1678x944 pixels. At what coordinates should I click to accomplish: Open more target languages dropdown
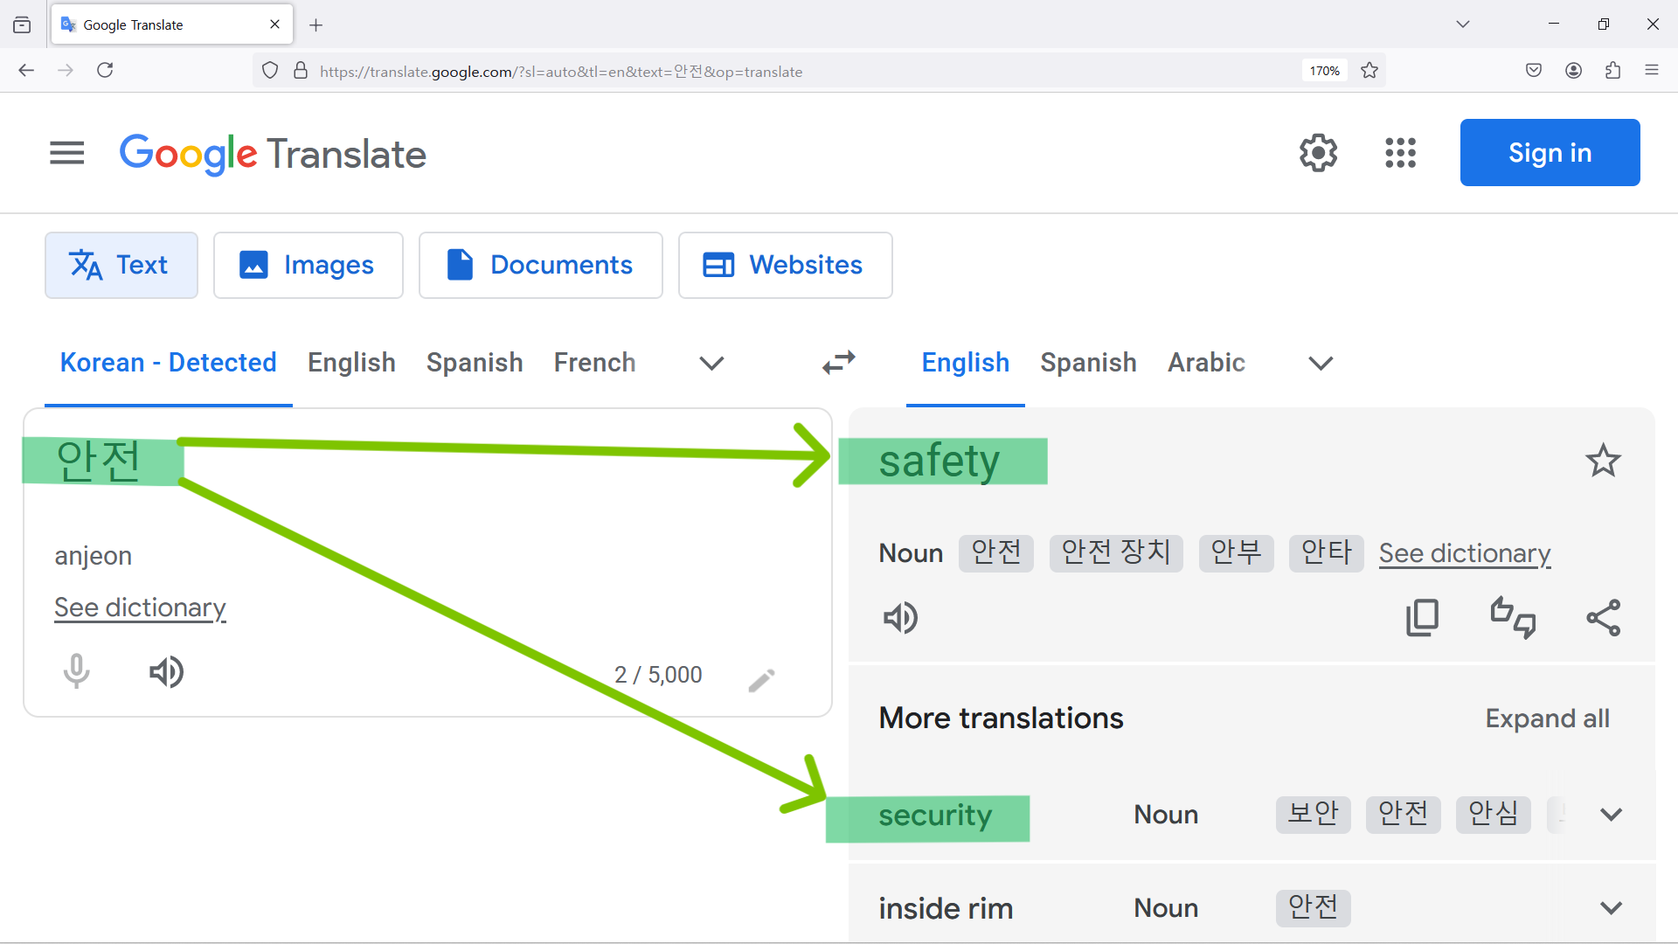(1320, 363)
